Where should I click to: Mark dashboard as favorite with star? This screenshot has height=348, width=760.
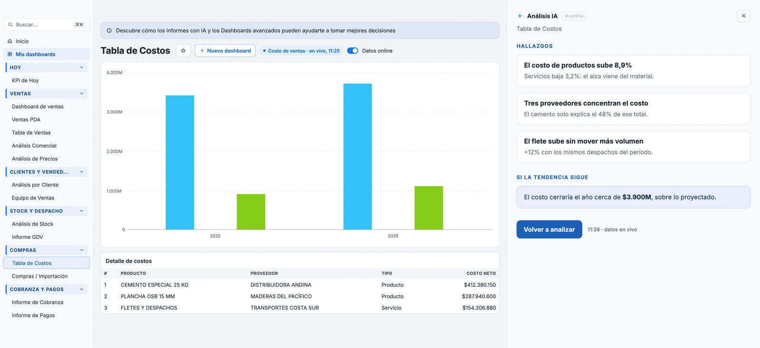(x=183, y=51)
